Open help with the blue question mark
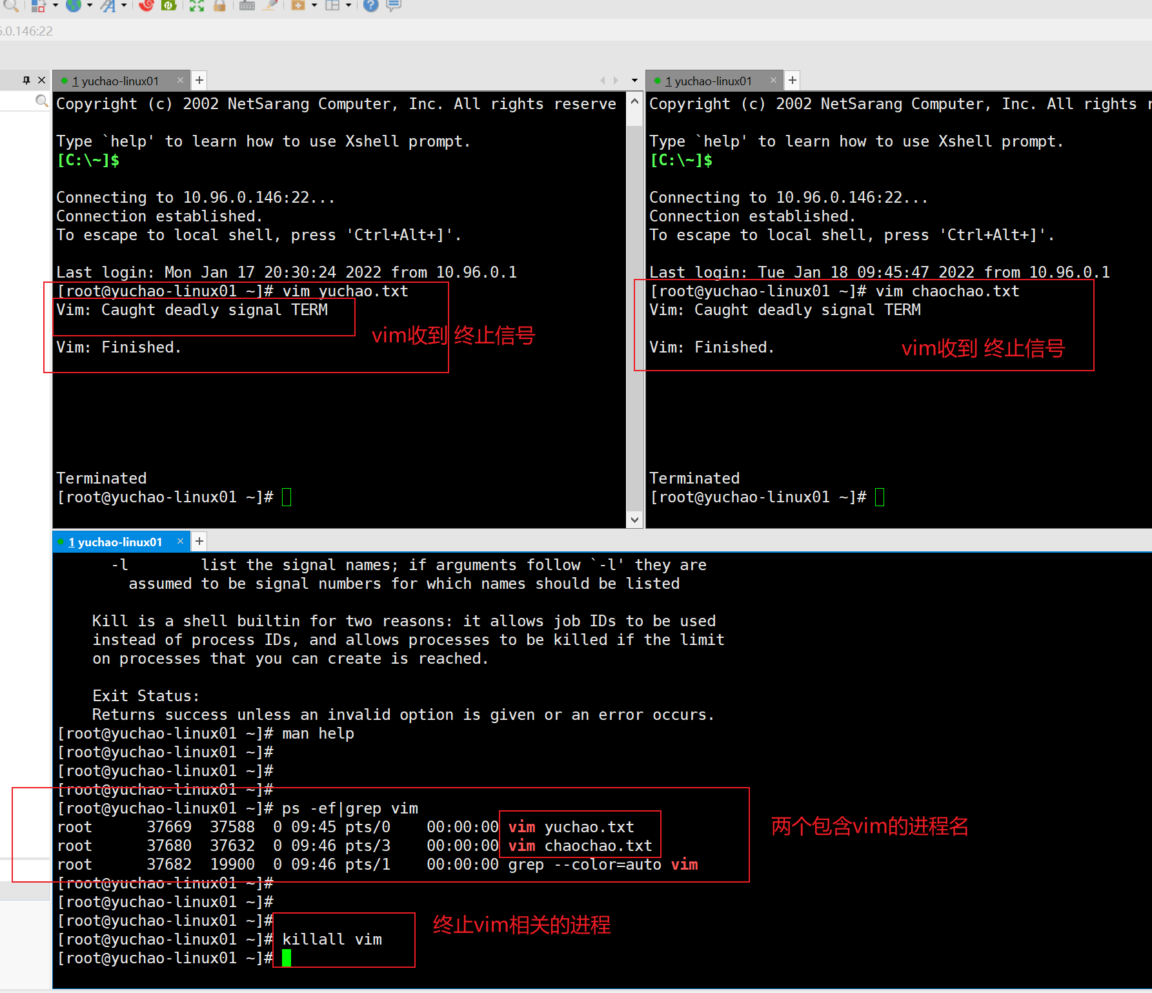Image resolution: width=1152 pixels, height=993 pixels. [x=370, y=6]
